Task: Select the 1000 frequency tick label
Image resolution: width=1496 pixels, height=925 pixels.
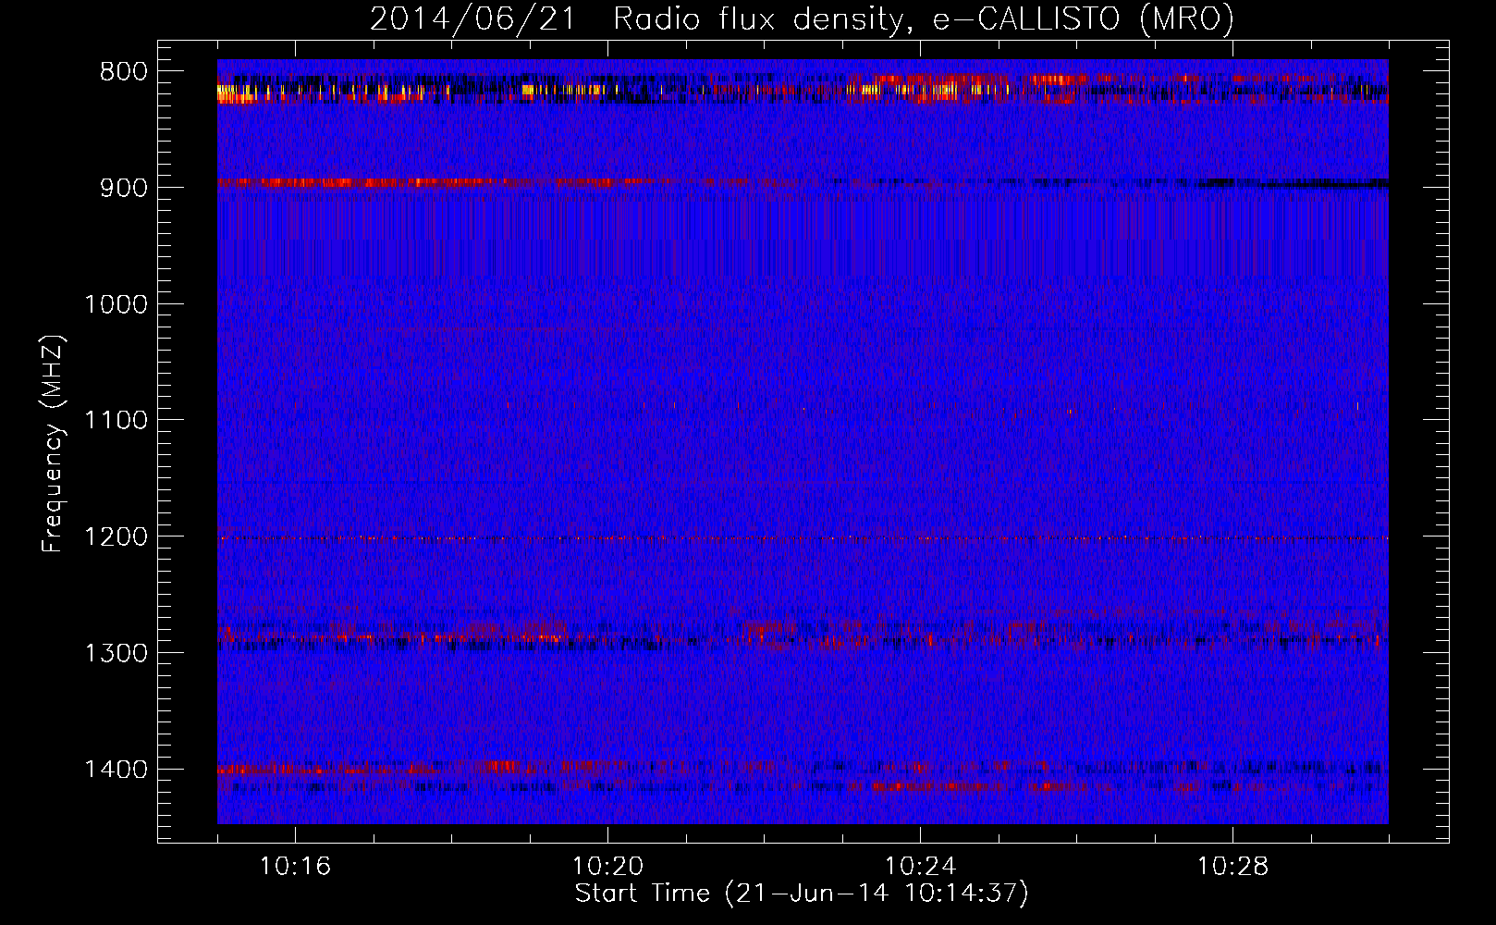Action: (116, 304)
